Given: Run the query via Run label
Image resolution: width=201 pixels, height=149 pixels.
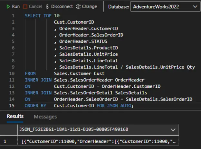Looking at the screenshot, I should [16, 6].
